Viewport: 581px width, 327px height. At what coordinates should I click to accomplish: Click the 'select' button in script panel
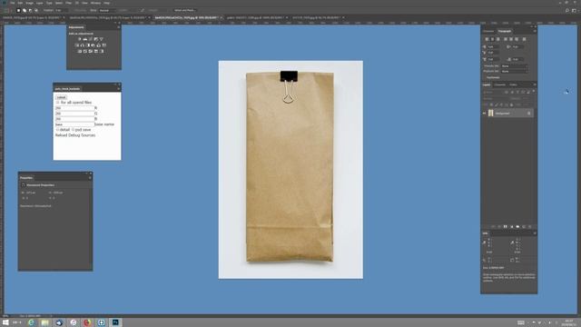click(61, 97)
